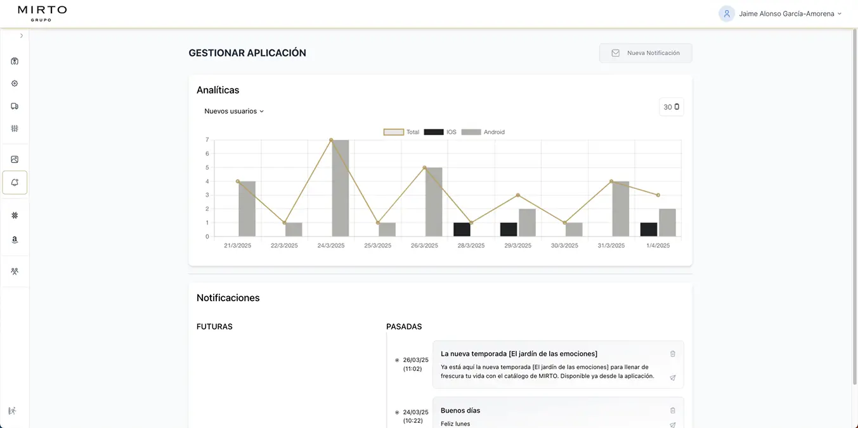Click the 21/3/2025 axis date label
858x428 pixels.
pos(237,245)
